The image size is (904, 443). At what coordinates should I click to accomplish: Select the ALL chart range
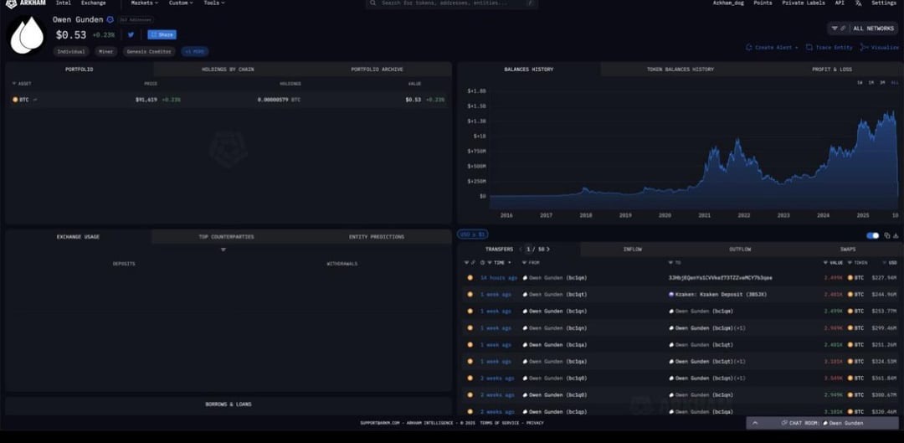(895, 82)
